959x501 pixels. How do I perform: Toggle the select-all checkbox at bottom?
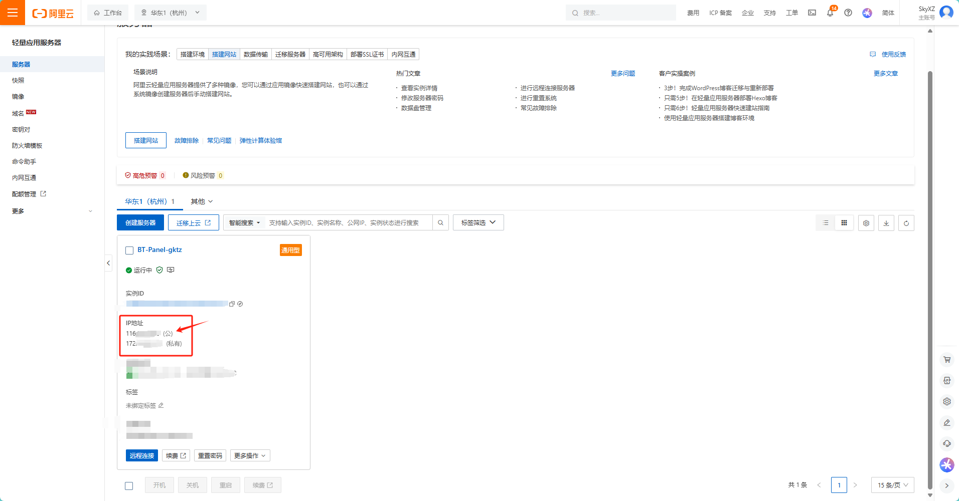click(129, 485)
